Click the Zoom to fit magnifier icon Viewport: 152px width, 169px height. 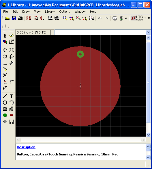[65, 18]
